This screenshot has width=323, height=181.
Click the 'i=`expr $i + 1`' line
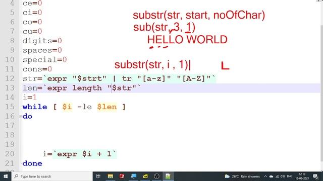coord(80,154)
